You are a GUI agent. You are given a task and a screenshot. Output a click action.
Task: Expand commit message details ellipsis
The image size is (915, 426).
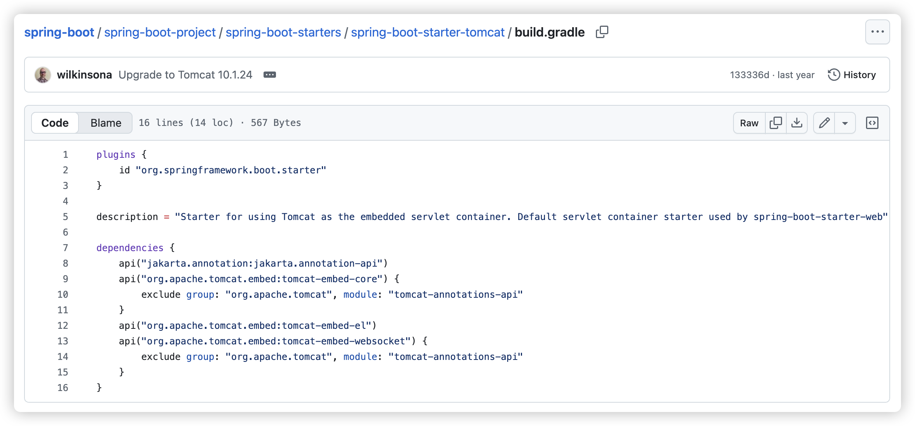coord(269,75)
